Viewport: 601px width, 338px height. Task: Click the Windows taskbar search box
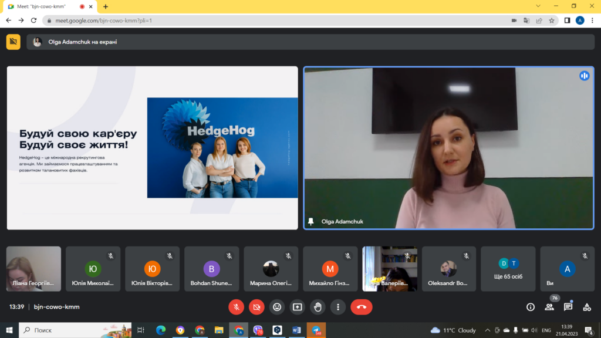76,330
